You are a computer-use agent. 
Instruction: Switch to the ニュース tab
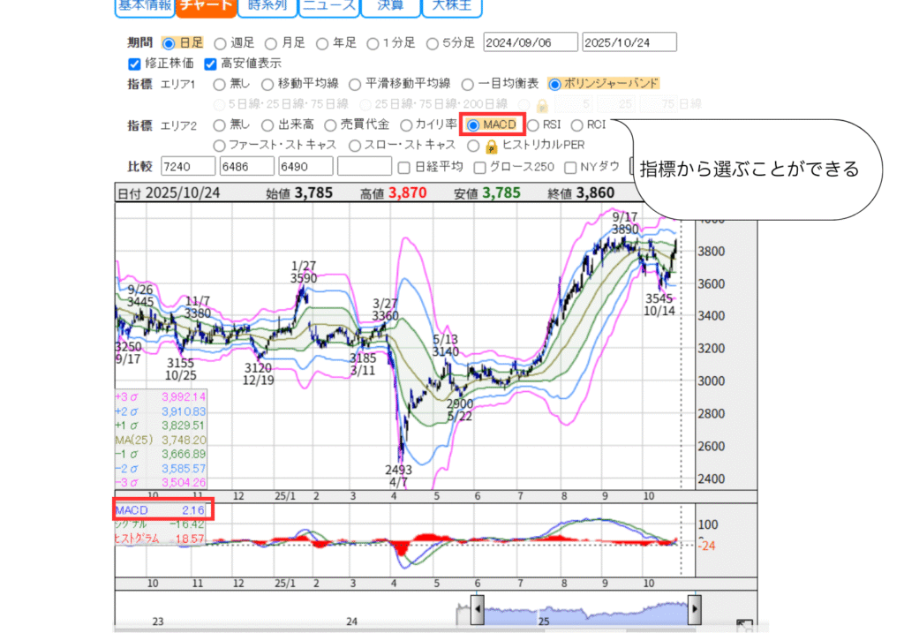coord(328,7)
